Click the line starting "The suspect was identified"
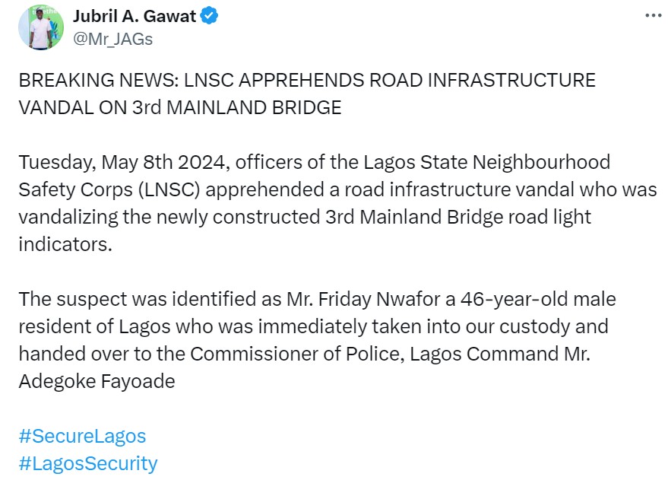The width and height of the screenshot is (668, 480). click(x=317, y=299)
